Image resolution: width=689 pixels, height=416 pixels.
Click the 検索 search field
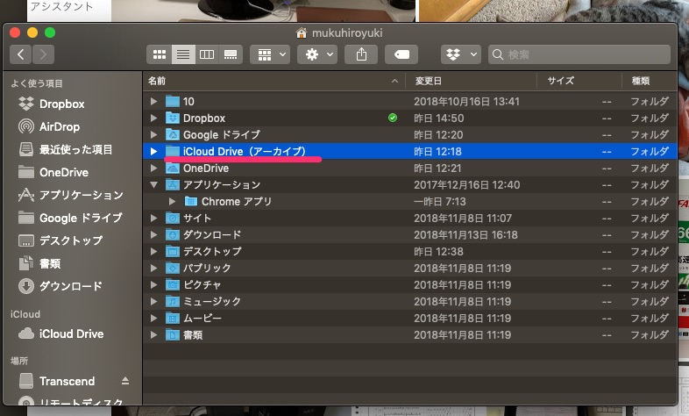[x=579, y=54]
